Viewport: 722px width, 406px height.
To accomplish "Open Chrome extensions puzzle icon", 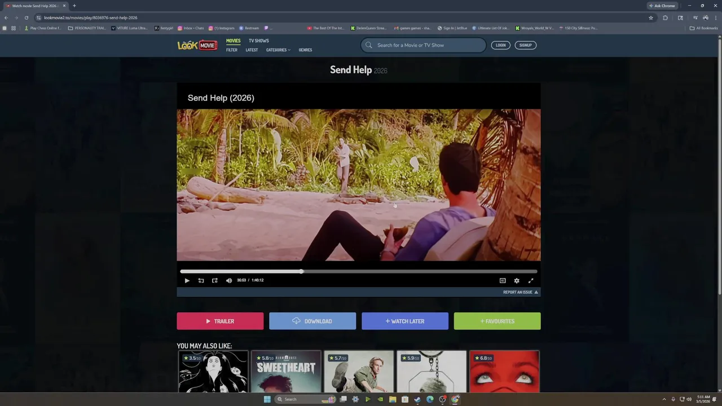I will click(x=666, y=17).
